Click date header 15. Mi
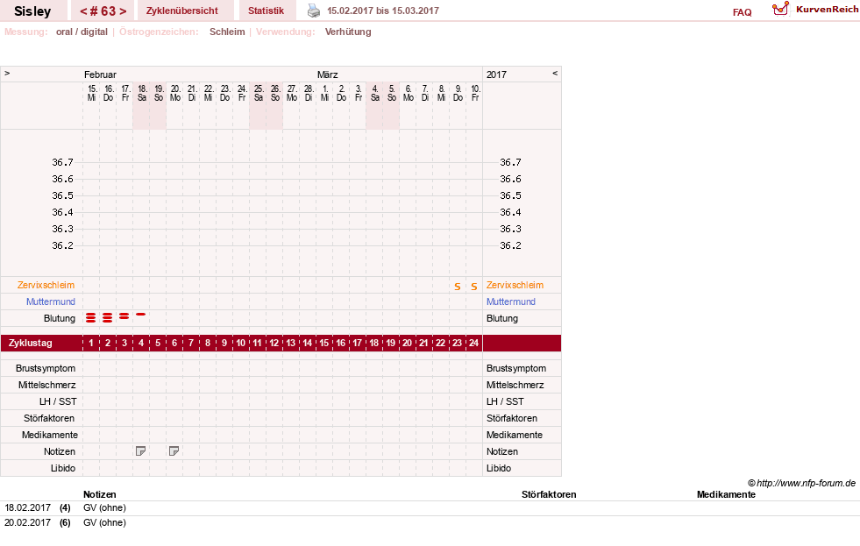This screenshot has width=860, height=546. click(x=91, y=93)
